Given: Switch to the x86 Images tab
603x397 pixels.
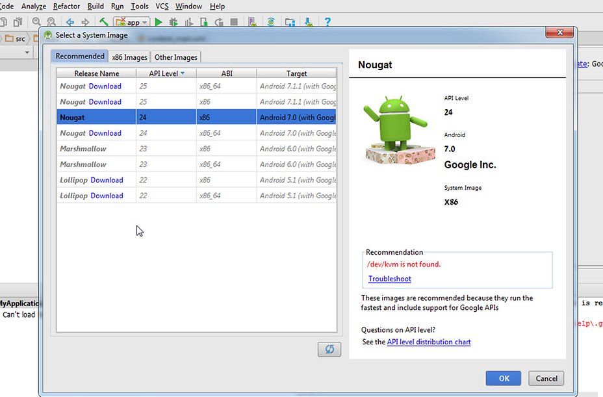Looking at the screenshot, I should pyautogui.click(x=129, y=57).
